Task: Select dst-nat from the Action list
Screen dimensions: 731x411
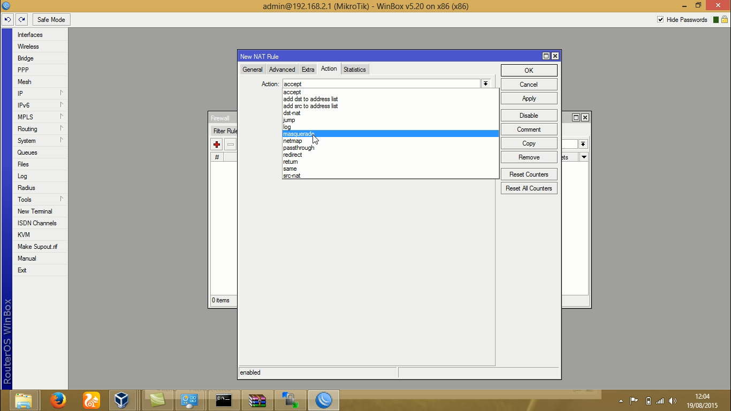Action: click(x=391, y=113)
